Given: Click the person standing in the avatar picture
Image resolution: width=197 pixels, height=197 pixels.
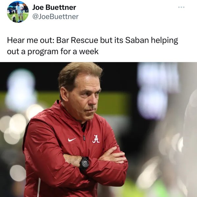Looking at the screenshot, I should [20, 12].
